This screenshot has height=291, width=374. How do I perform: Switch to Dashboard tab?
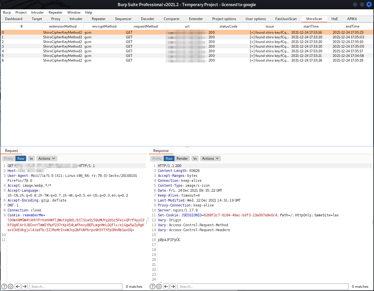pyautogui.click(x=14, y=19)
